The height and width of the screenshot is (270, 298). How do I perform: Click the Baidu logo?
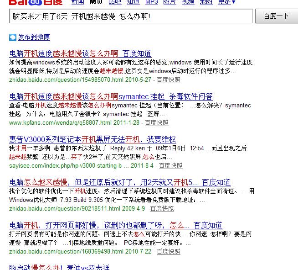[x=36, y=2]
